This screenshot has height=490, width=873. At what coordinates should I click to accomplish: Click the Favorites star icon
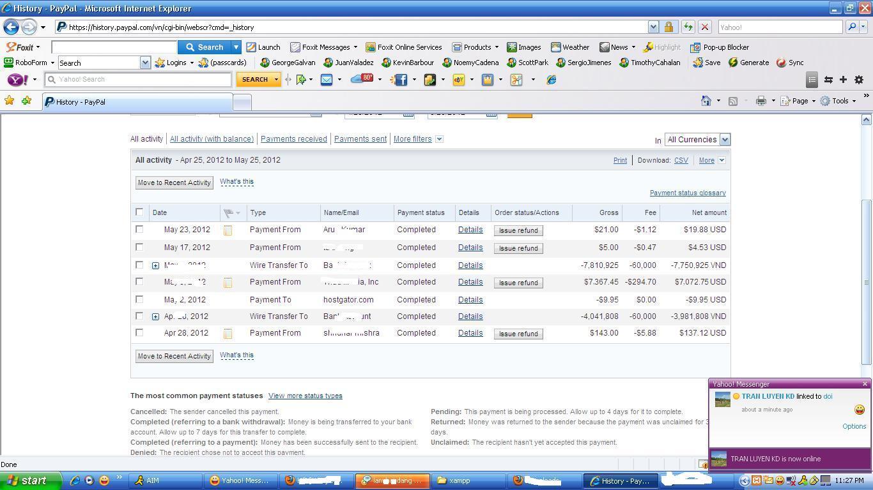coord(9,101)
